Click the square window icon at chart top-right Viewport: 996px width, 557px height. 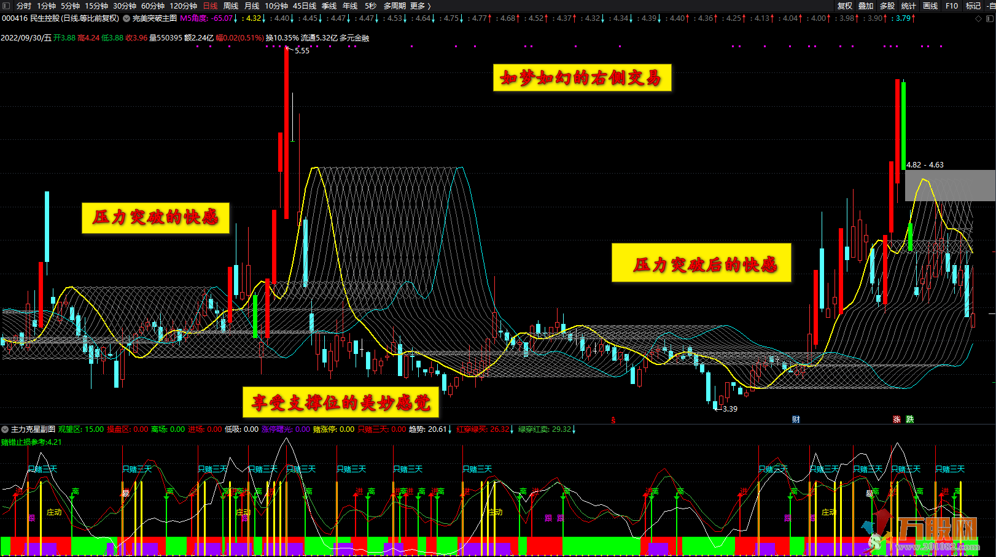pos(989,18)
